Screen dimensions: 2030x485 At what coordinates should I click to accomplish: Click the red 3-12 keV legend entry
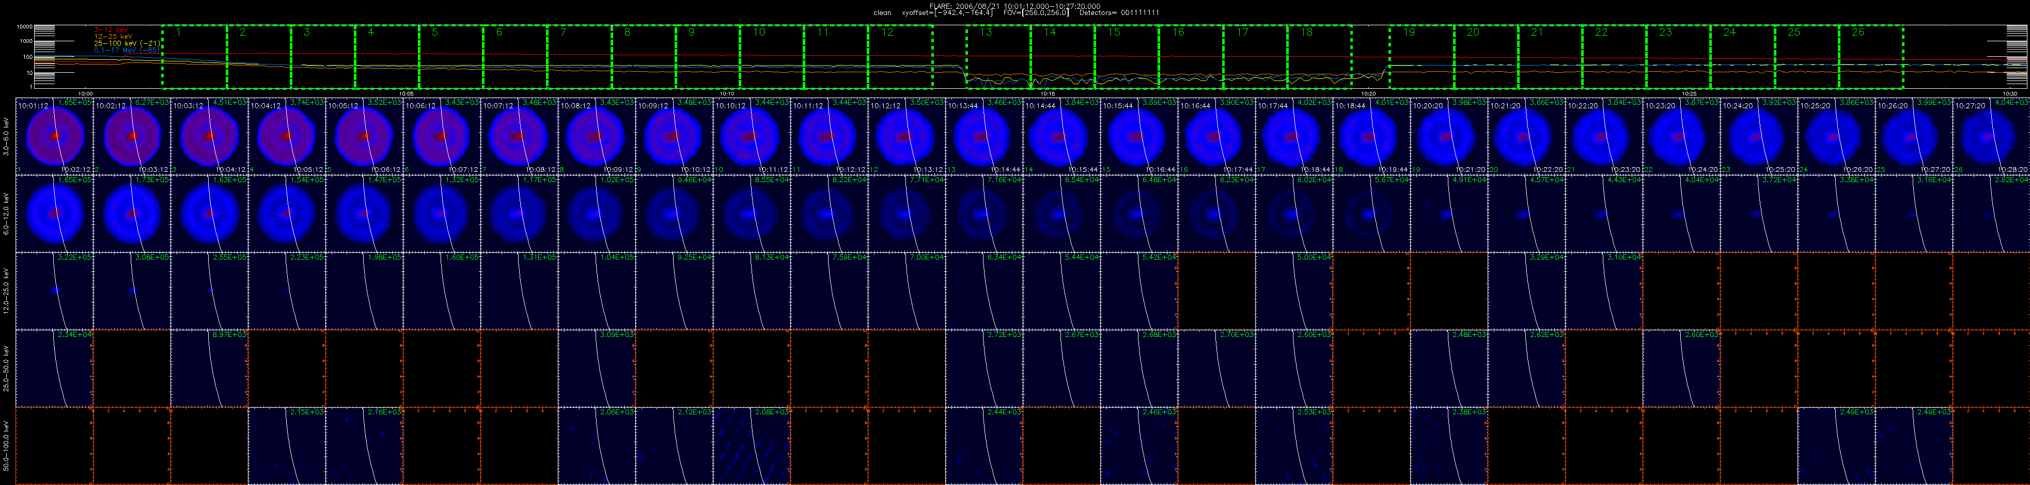(x=111, y=29)
